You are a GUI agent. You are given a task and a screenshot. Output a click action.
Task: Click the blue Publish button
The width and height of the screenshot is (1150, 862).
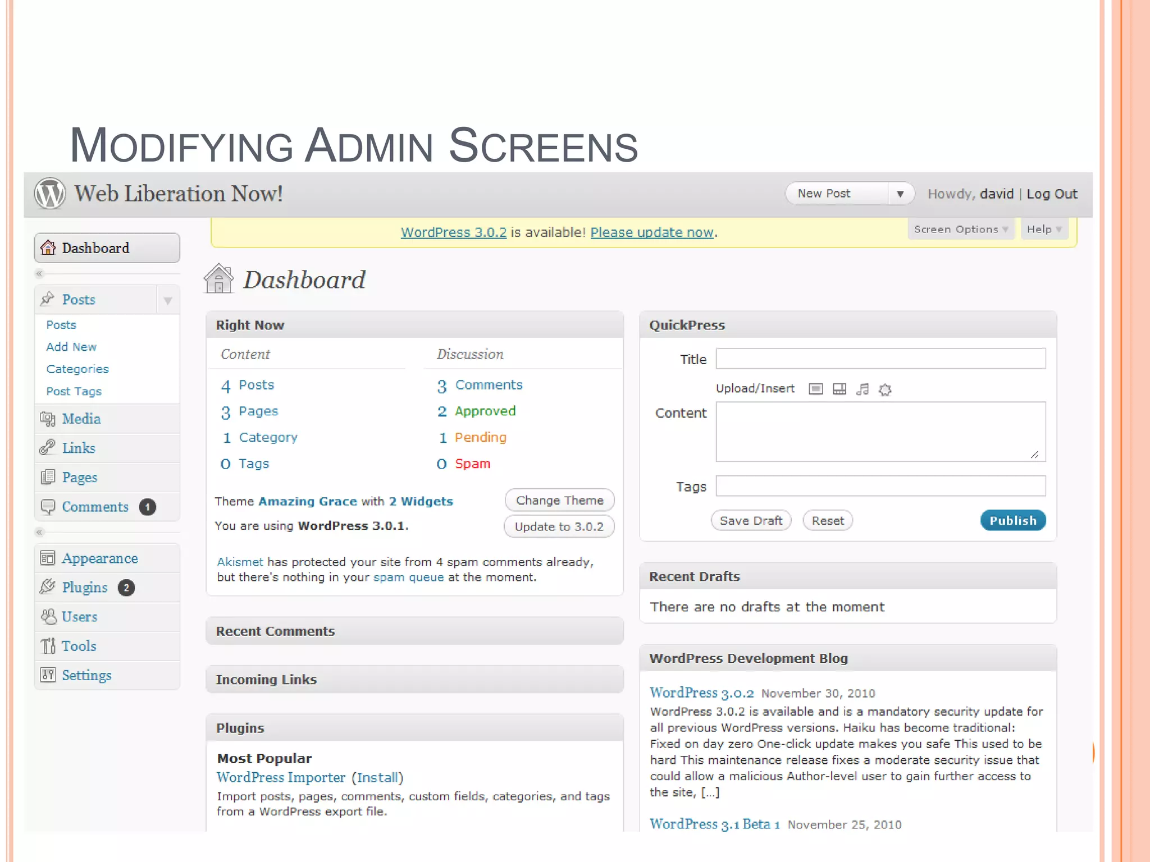coord(1013,520)
